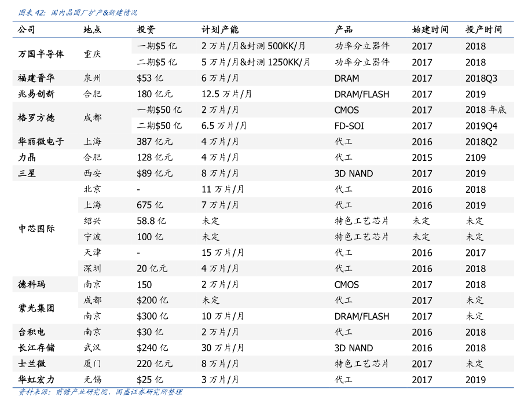Select the 2109 production time value
528x404 pixels.
(x=475, y=157)
